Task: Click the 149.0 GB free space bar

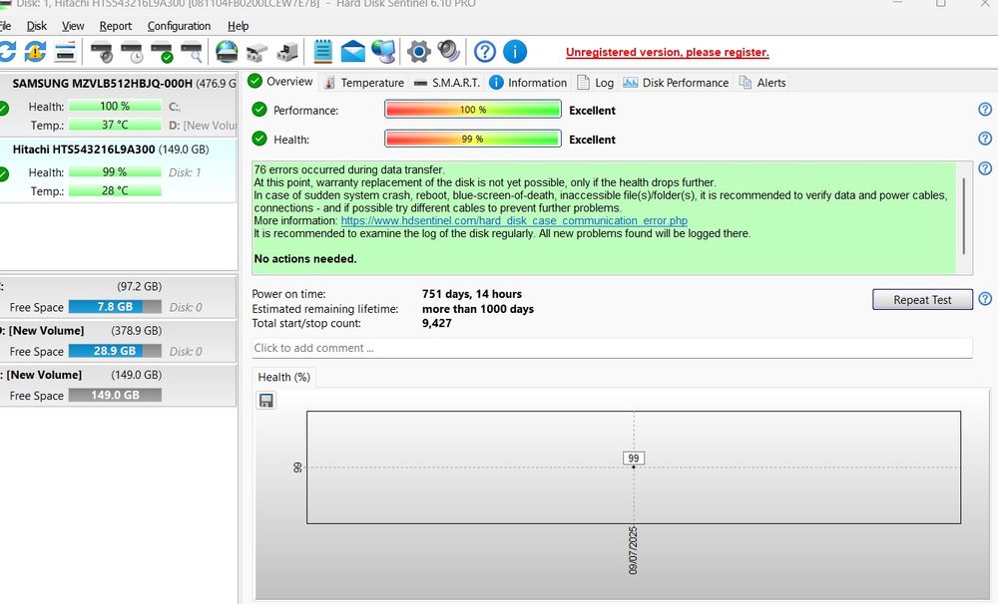Action: click(115, 395)
